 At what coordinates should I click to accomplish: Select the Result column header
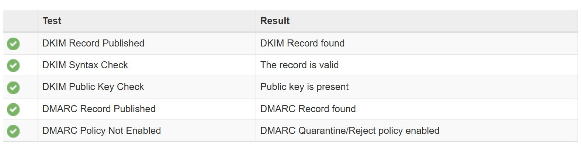275,21
